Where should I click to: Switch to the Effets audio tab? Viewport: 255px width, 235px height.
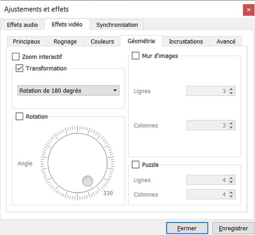(x=22, y=25)
